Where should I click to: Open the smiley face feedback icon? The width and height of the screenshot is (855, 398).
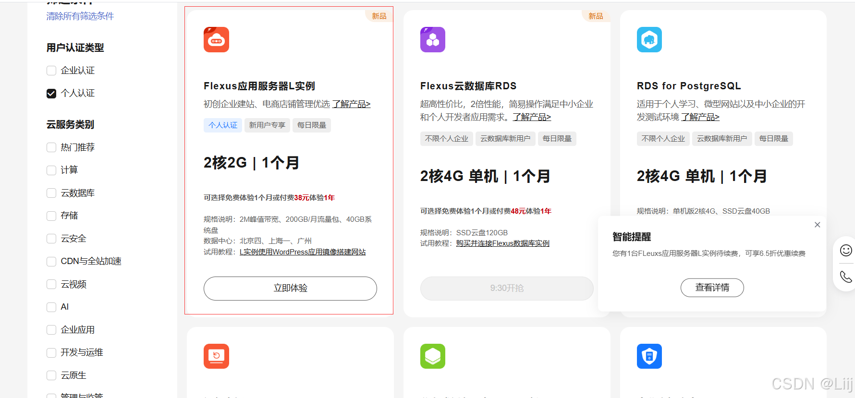(846, 250)
